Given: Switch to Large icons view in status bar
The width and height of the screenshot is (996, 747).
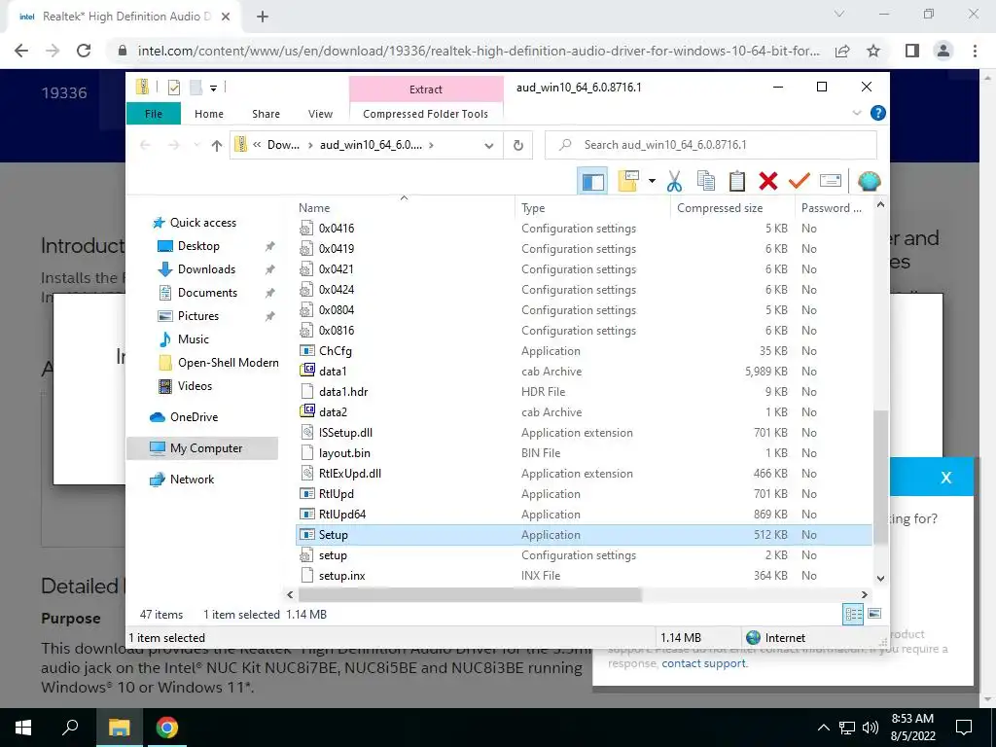Looking at the screenshot, I should click(874, 614).
